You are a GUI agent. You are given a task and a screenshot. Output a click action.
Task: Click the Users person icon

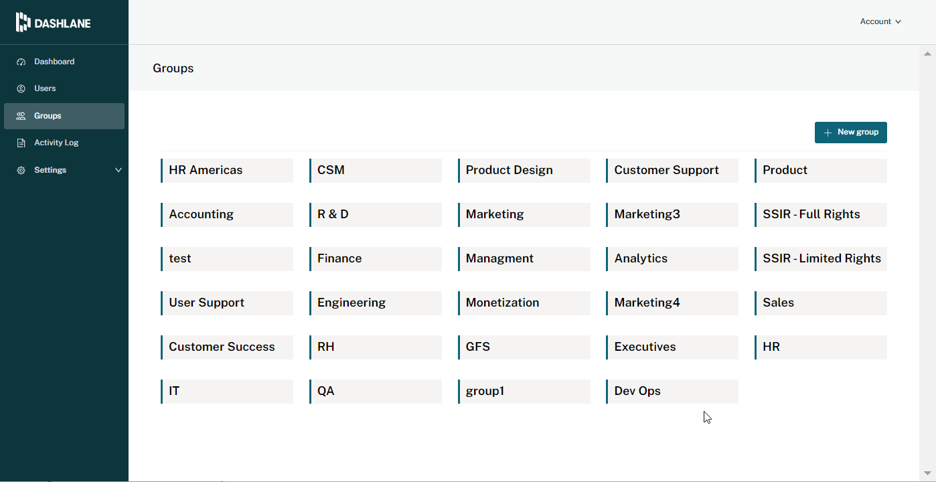point(21,88)
